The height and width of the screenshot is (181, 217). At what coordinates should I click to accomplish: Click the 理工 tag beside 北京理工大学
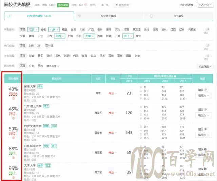click(46, 106)
